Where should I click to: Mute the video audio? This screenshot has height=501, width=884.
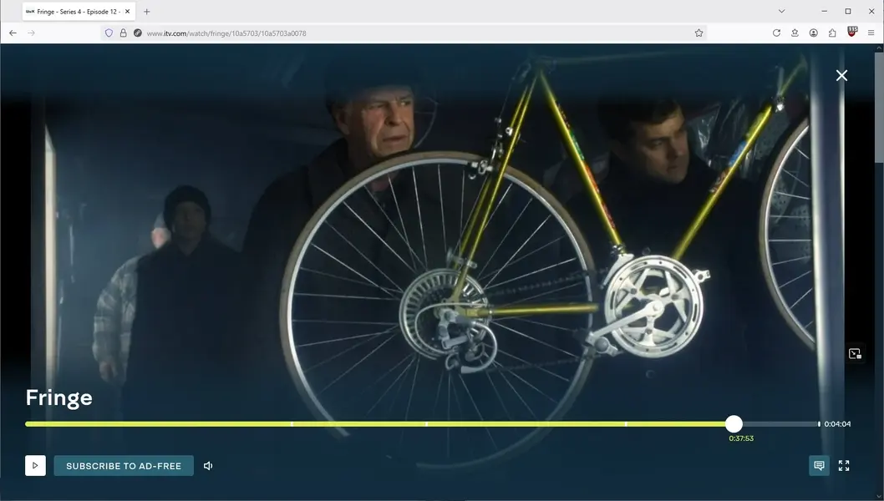[208, 465]
